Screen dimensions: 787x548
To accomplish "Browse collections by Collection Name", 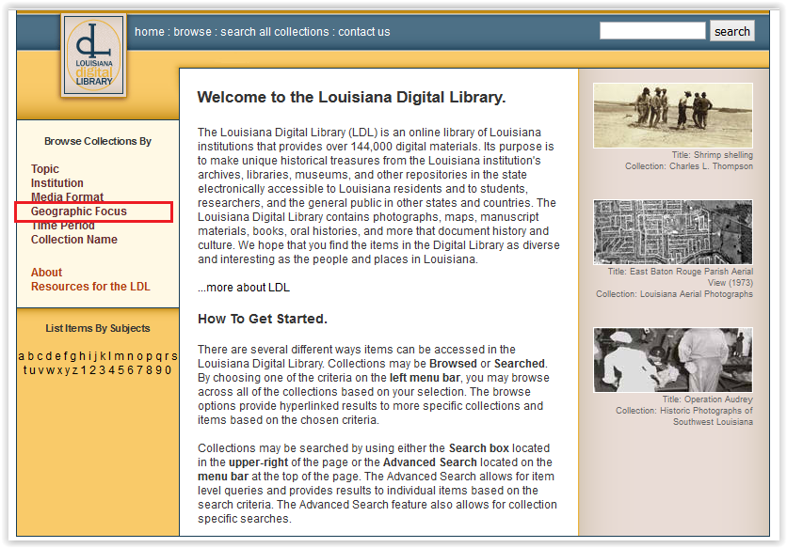I will (74, 239).
